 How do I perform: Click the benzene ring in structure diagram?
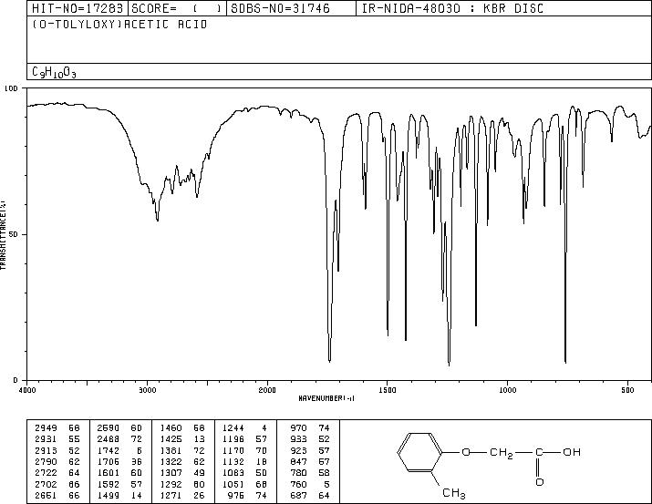click(419, 452)
